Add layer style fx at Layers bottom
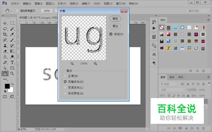This screenshot has height=132, width=212. click(x=174, y=128)
